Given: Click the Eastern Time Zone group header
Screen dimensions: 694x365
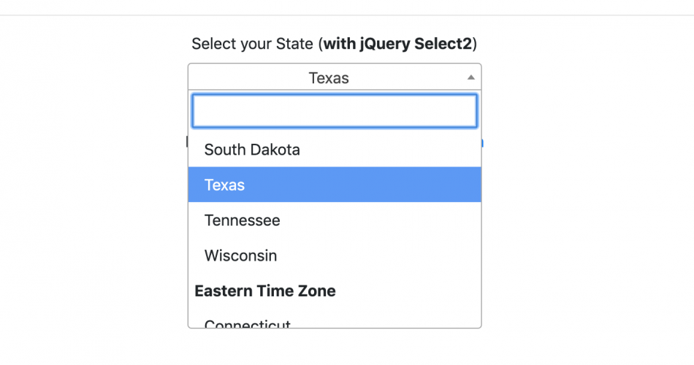Looking at the screenshot, I should [x=264, y=291].
